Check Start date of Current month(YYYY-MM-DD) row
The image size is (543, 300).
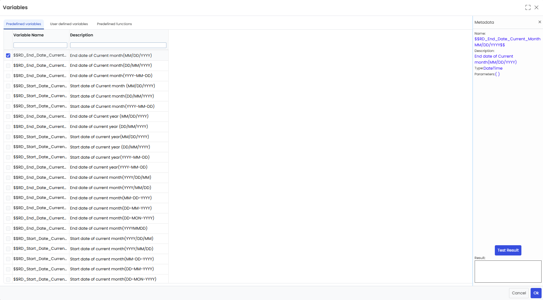[8, 106]
